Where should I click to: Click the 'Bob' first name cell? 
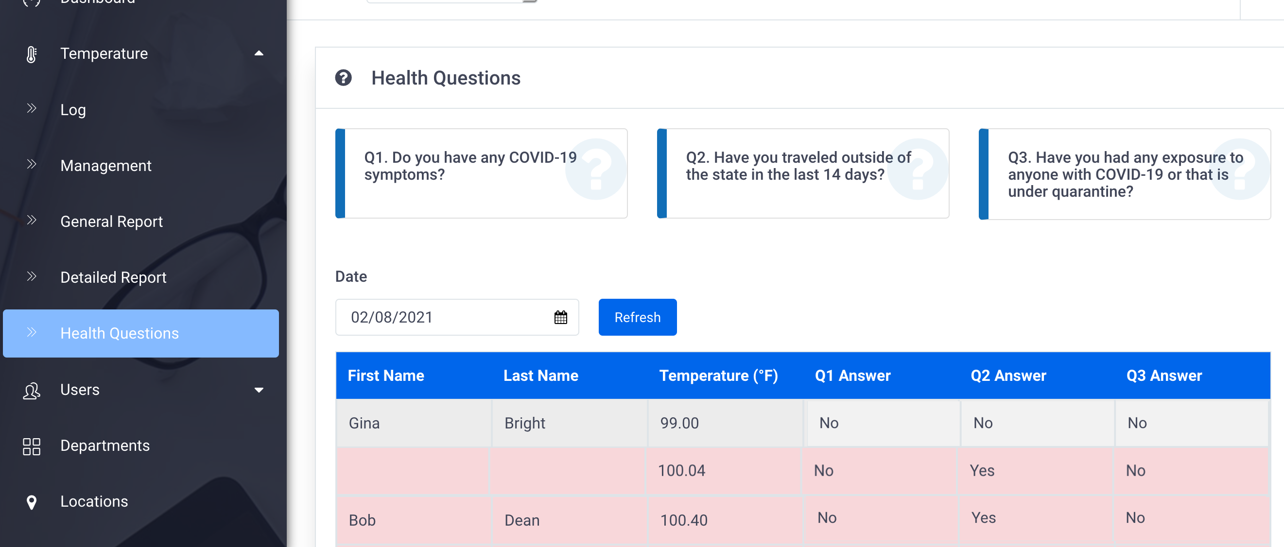point(414,520)
